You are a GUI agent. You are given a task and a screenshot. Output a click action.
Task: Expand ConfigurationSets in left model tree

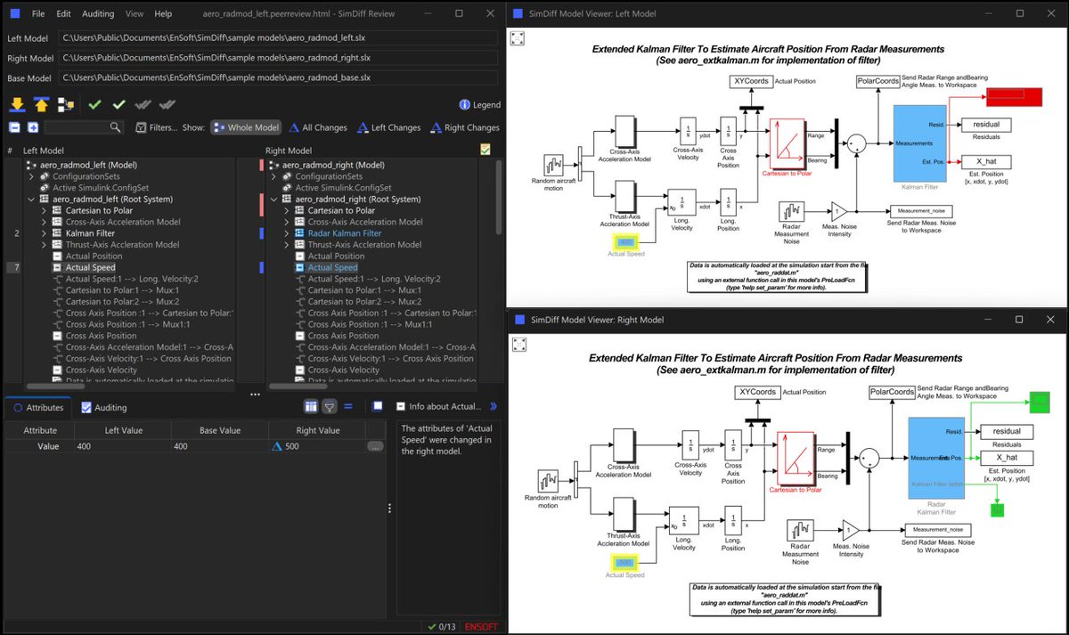31,176
